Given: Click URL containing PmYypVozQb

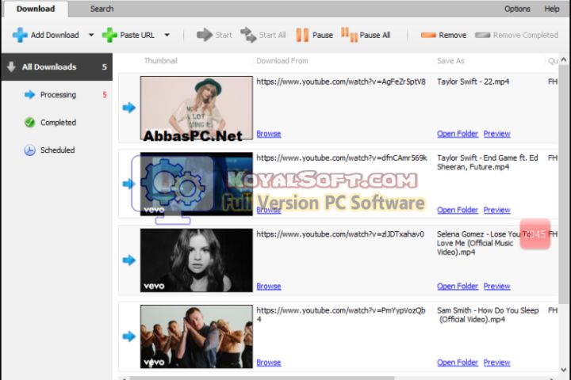Looking at the screenshot, I should [341, 315].
